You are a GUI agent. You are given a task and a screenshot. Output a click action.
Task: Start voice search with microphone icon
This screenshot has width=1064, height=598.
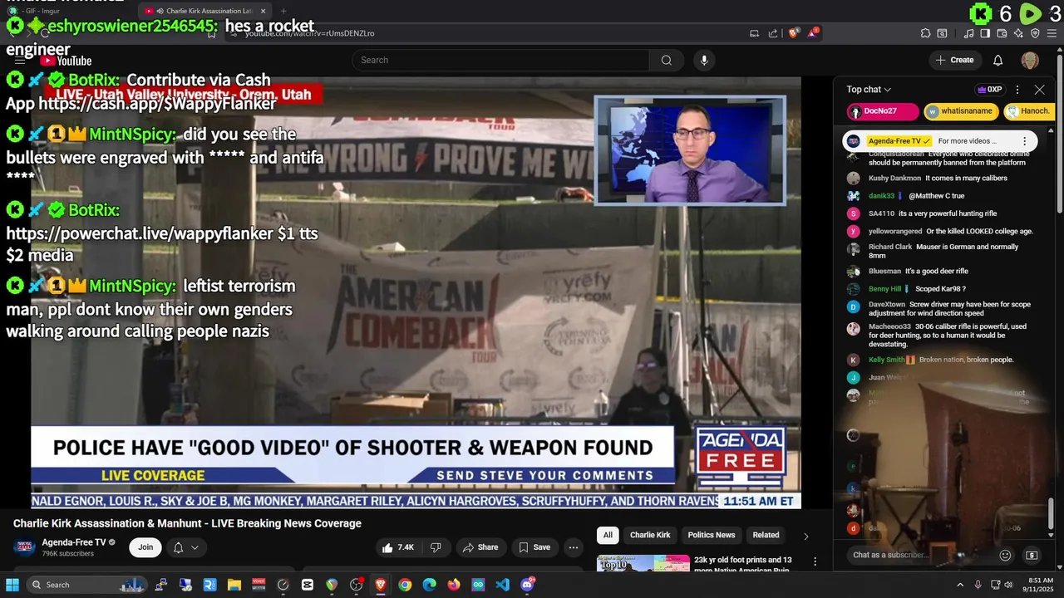coord(704,60)
